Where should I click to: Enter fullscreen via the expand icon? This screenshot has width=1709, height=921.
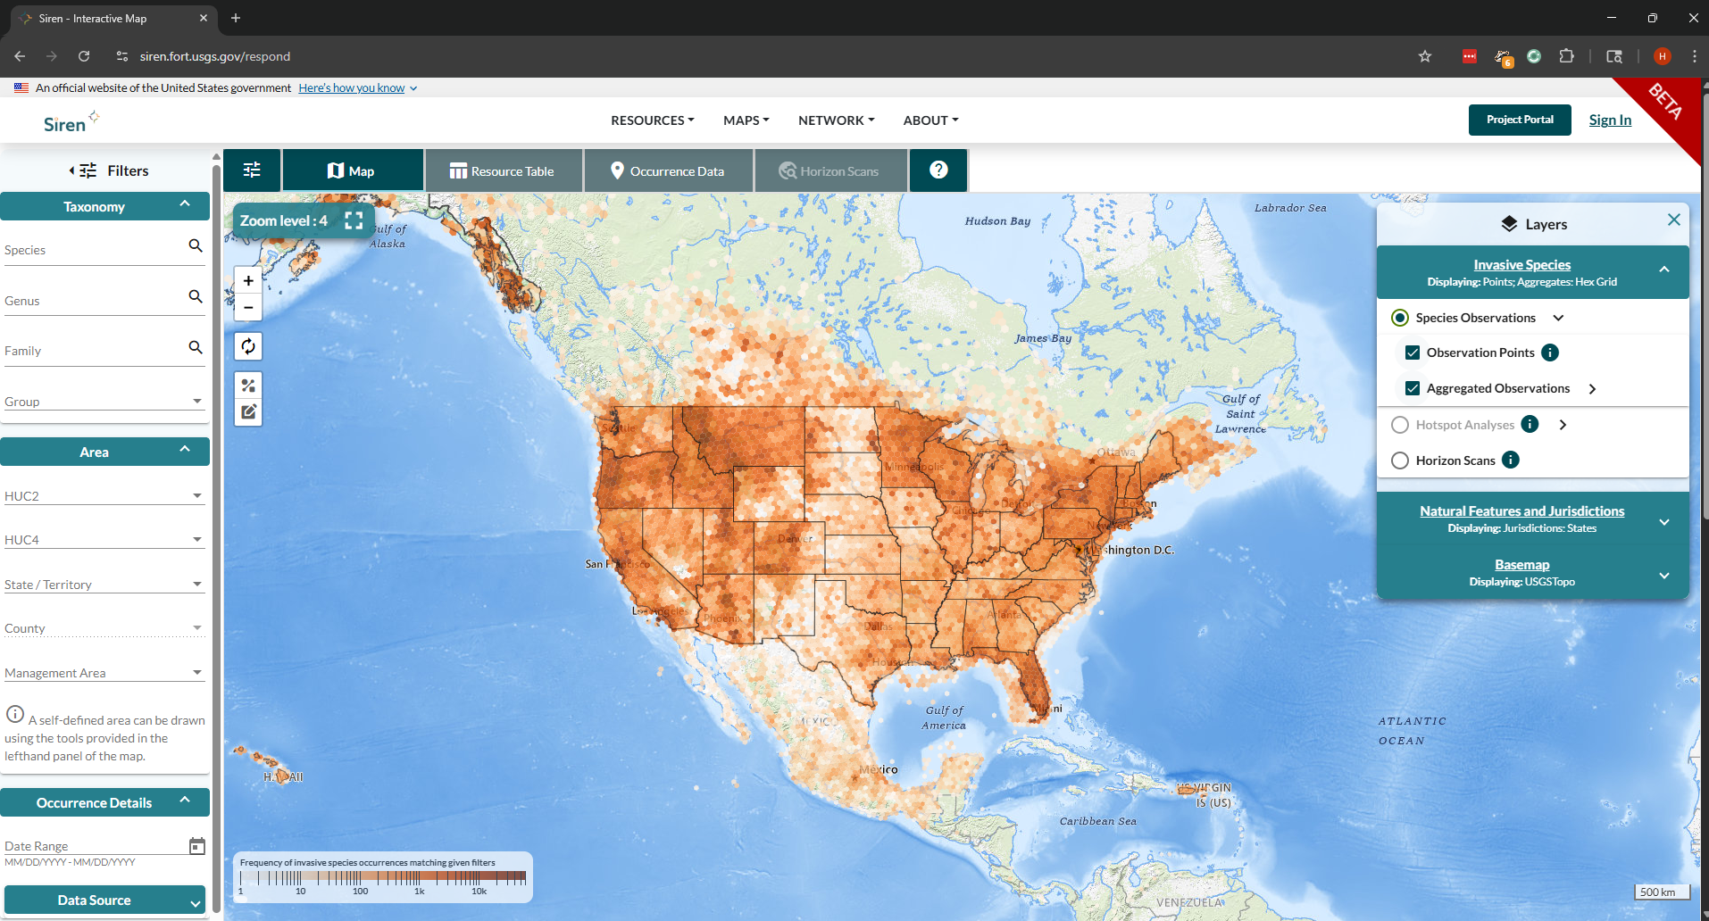pyautogui.click(x=354, y=220)
